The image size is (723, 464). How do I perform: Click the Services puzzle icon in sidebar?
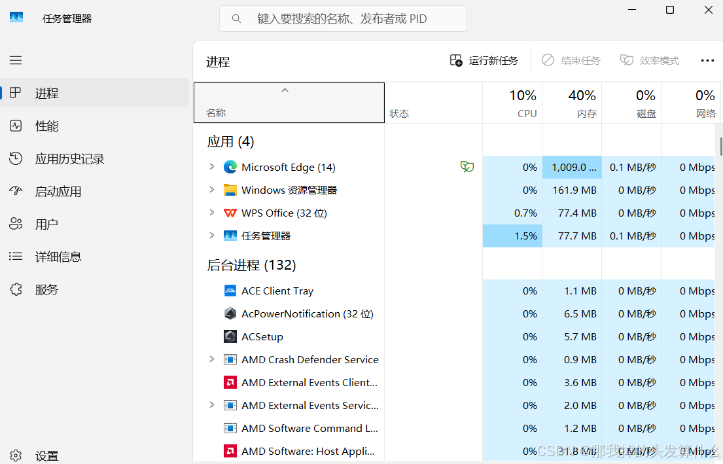click(16, 289)
